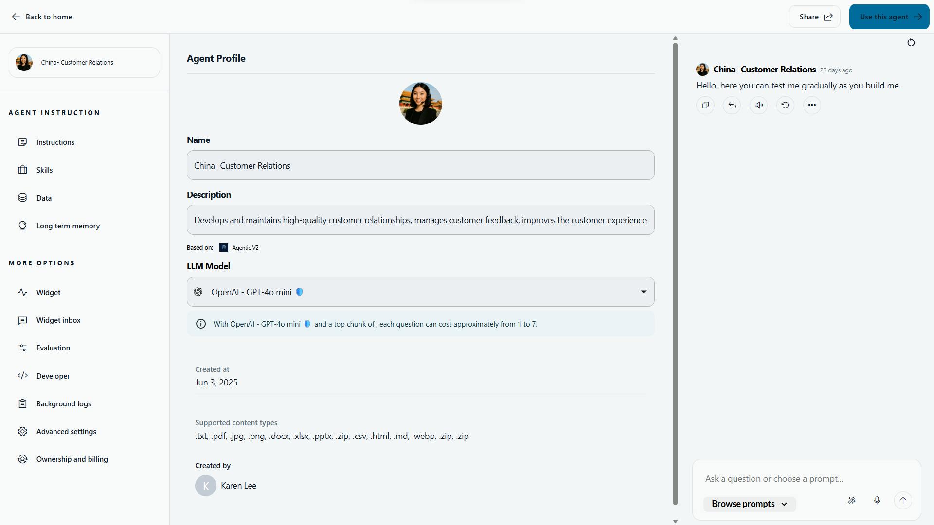This screenshot has height=525, width=934.
Task: Edit the agent Name field
Action: 420,165
